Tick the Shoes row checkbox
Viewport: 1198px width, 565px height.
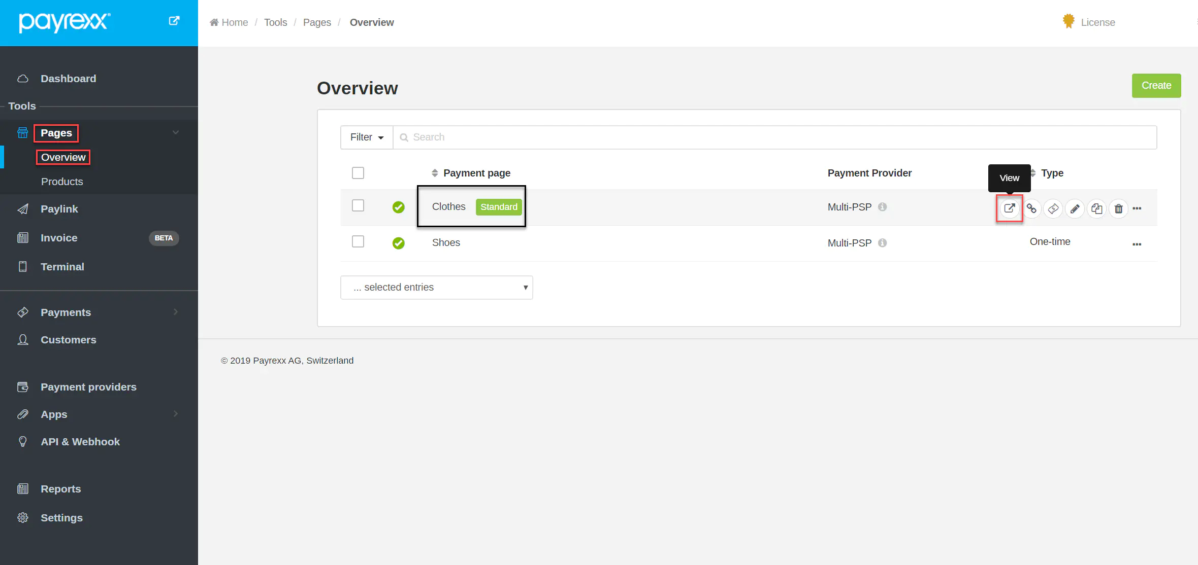(x=358, y=241)
